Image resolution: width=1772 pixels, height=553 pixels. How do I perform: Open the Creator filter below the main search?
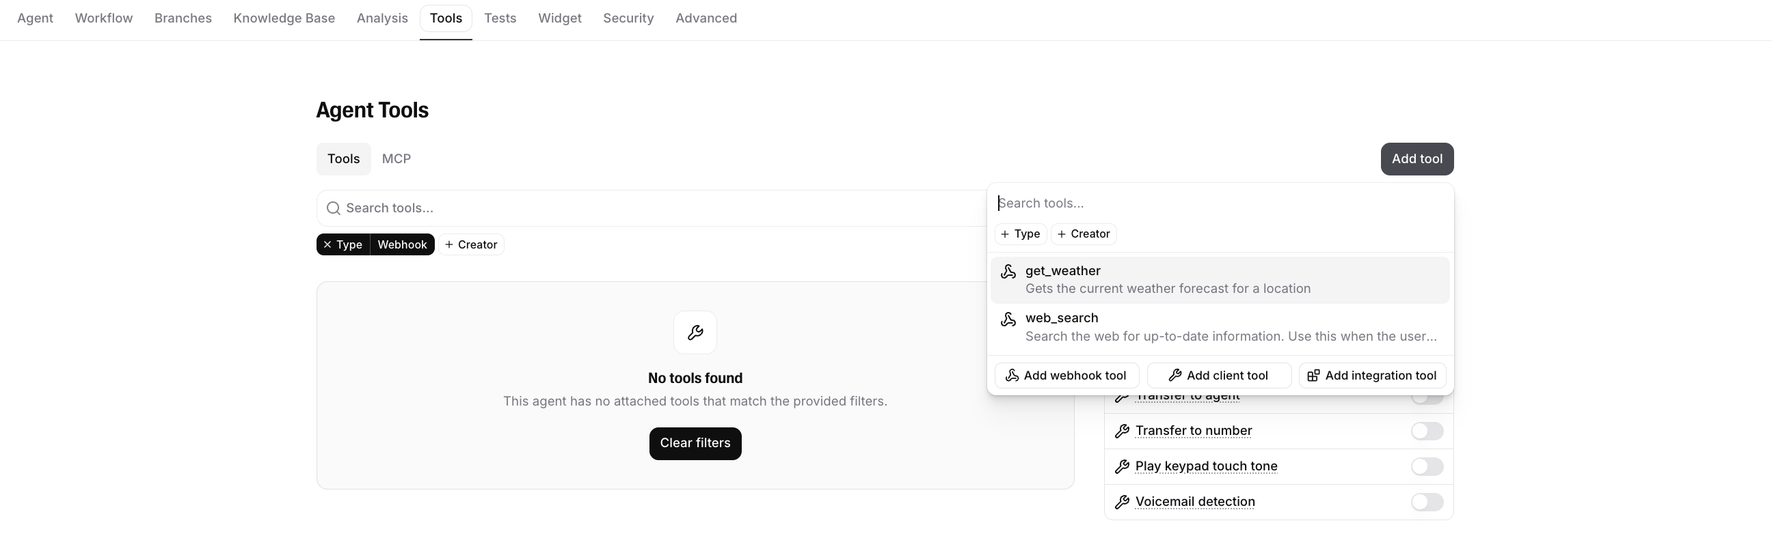[x=471, y=244]
